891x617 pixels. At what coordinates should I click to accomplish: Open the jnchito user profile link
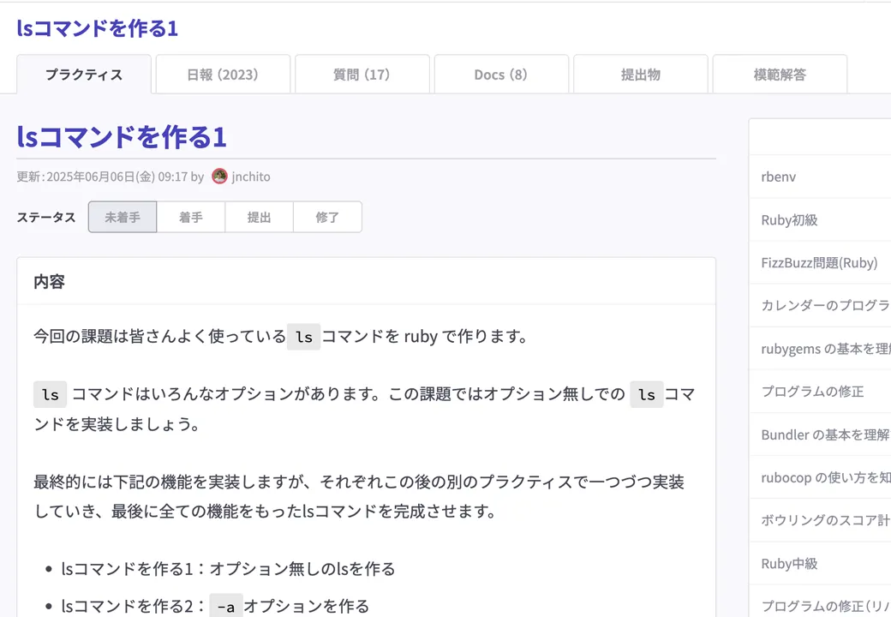pos(250,177)
